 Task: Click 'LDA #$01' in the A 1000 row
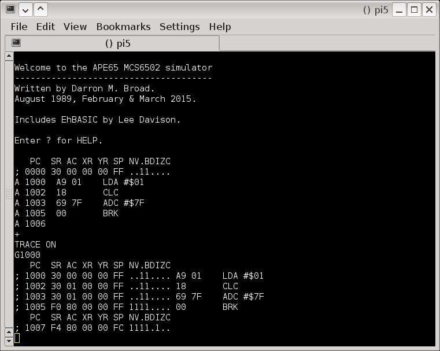pyautogui.click(x=123, y=182)
